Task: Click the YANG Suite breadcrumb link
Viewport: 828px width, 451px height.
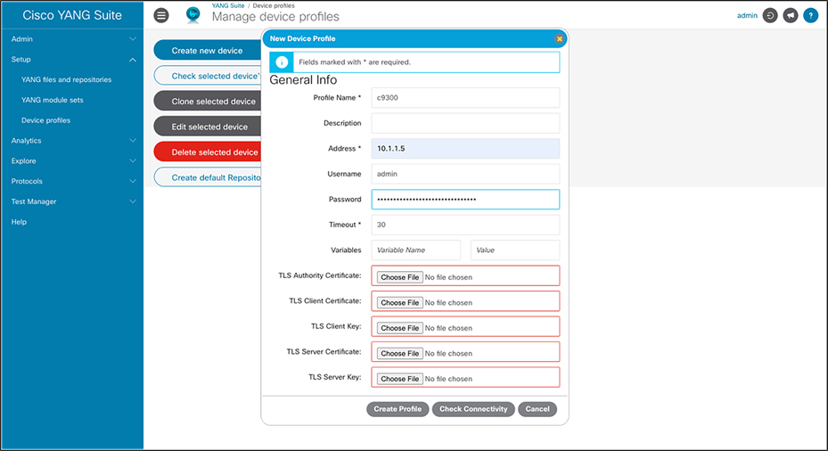Action: pyautogui.click(x=228, y=6)
